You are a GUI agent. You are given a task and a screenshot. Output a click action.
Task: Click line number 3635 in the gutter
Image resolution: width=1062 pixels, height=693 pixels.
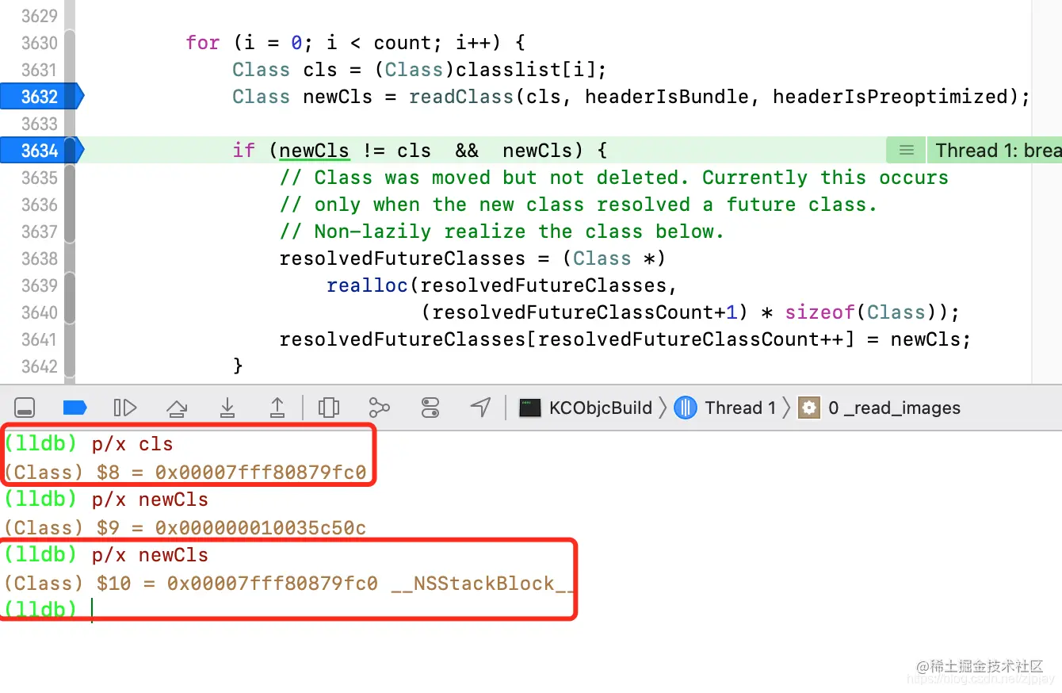(39, 178)
